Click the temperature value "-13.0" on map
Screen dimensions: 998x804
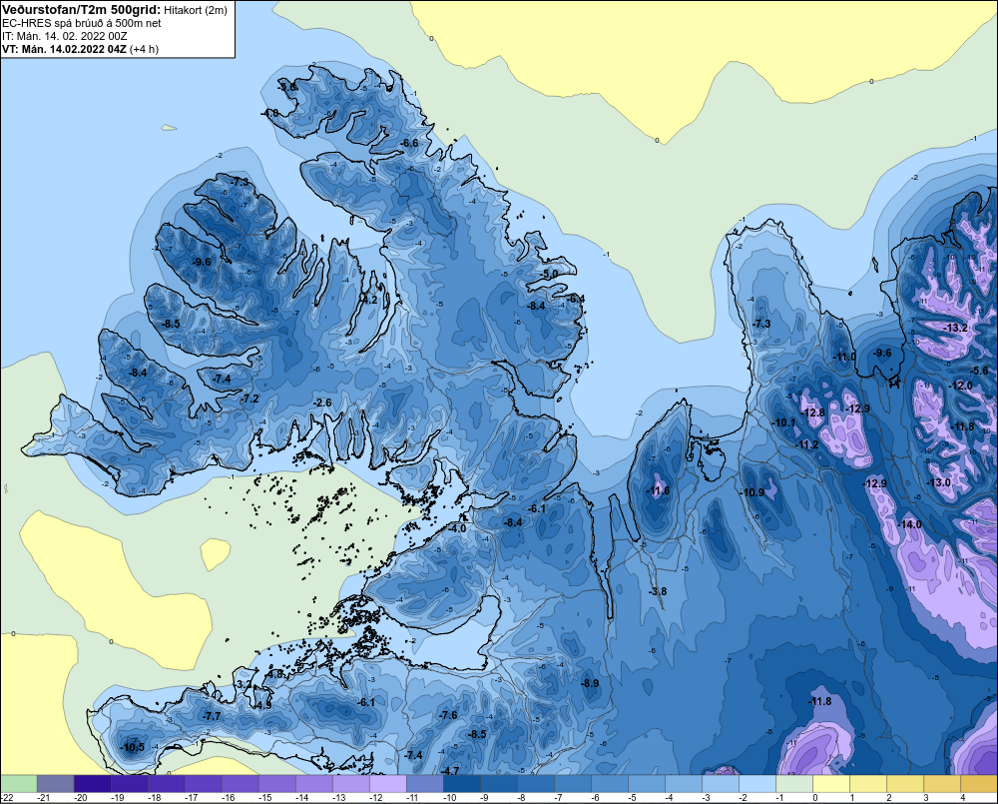(939, 482)
